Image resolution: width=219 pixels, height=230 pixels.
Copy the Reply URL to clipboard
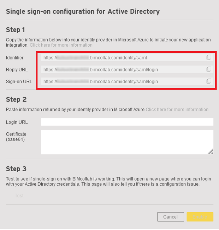coord(209,69)
